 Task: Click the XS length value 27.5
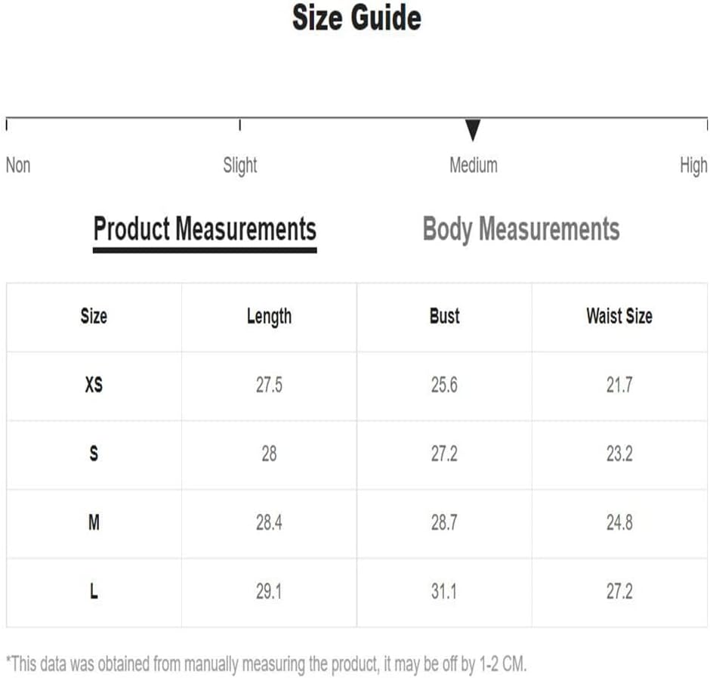click(269, 385)
